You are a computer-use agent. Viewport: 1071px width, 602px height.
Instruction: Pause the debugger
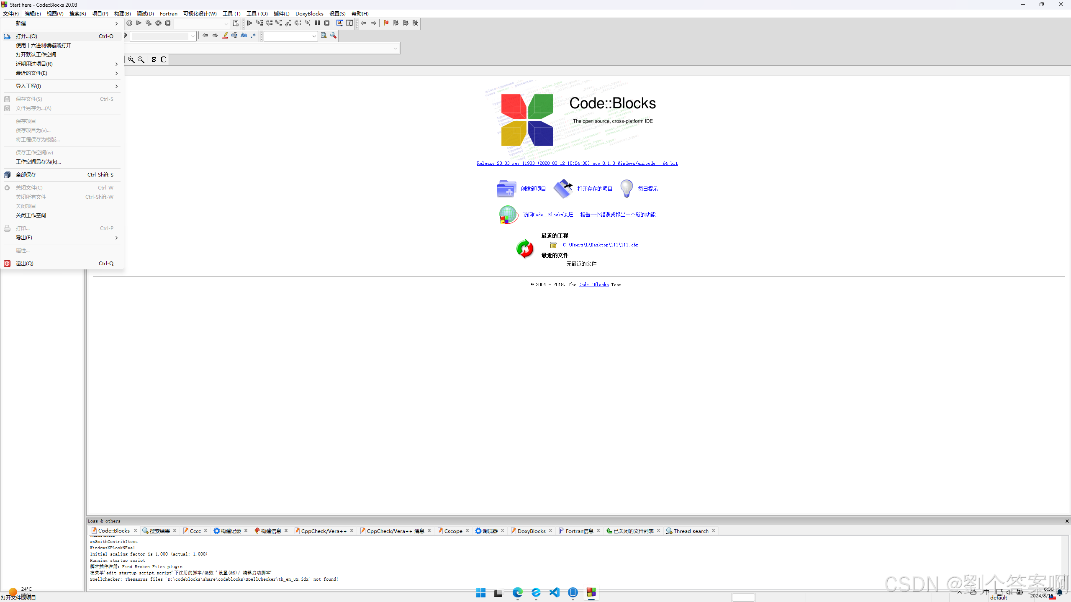[x=317, y=23]
